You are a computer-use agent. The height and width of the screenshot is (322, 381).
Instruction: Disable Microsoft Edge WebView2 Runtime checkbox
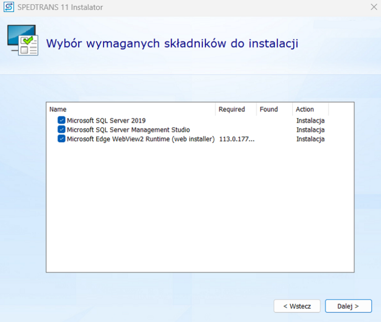click(62, 139)
